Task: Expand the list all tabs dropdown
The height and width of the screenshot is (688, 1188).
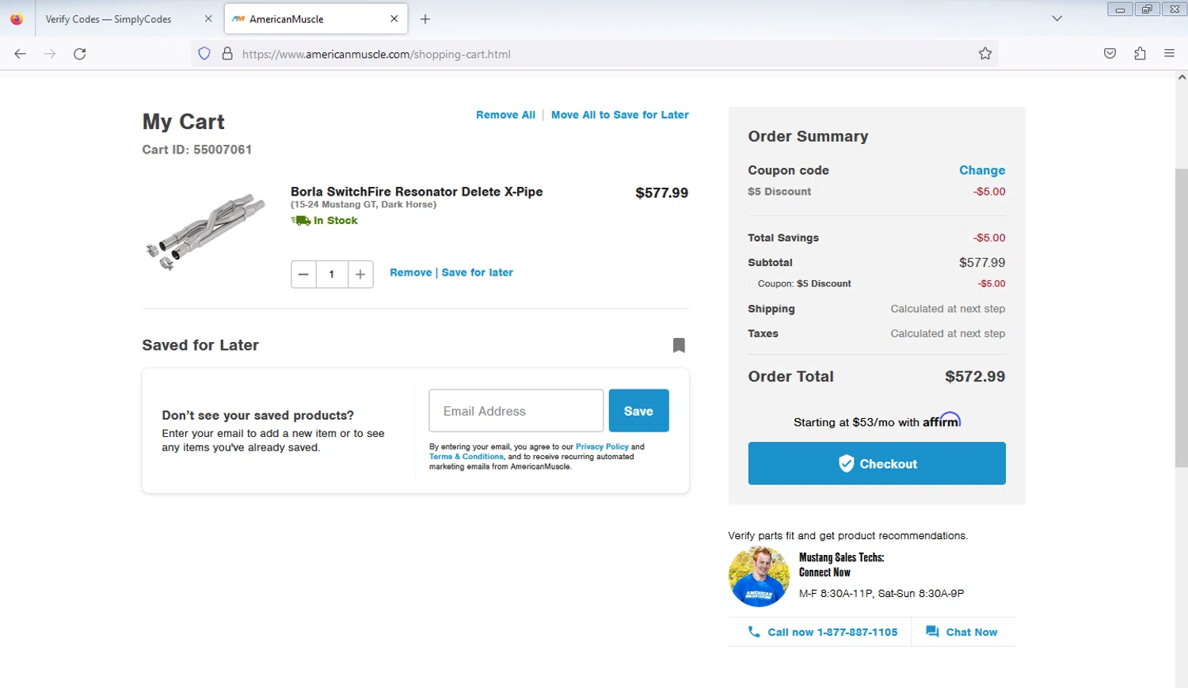Action: (x=1057, y=19)
